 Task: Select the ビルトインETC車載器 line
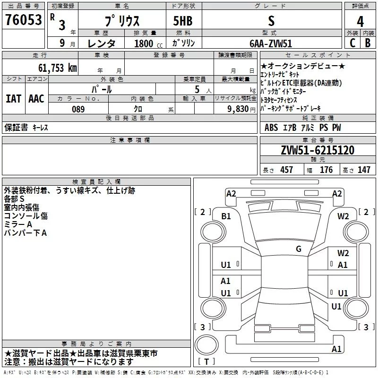coord(301,83)
